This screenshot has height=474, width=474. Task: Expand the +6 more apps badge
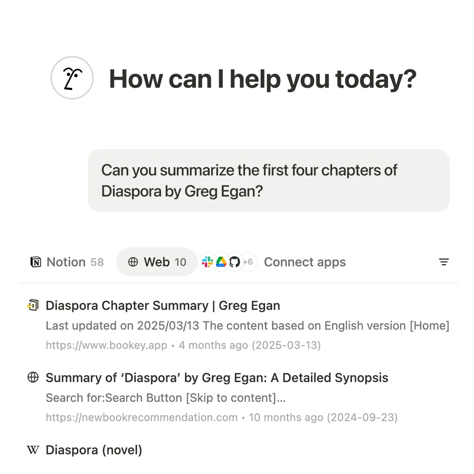tap(248, 262)
